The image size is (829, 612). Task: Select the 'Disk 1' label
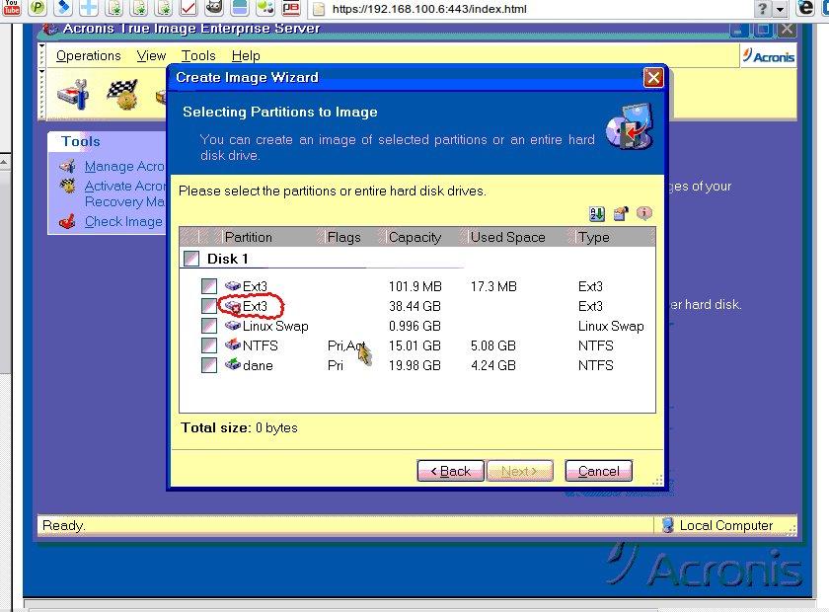click(228, 259)
